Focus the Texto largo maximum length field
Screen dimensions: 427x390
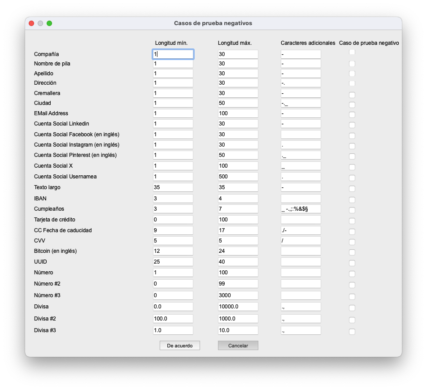tap(238, 187)
